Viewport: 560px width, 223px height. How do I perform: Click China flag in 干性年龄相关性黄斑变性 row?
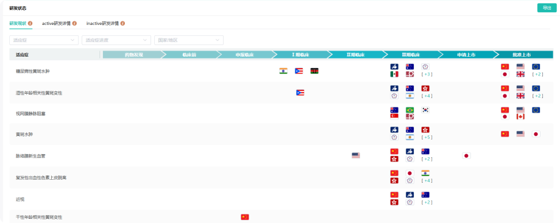click(x=244, y=217)
